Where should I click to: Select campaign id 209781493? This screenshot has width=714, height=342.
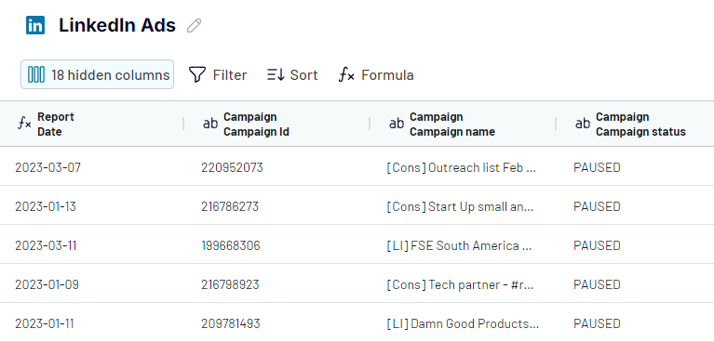[231, 323]
